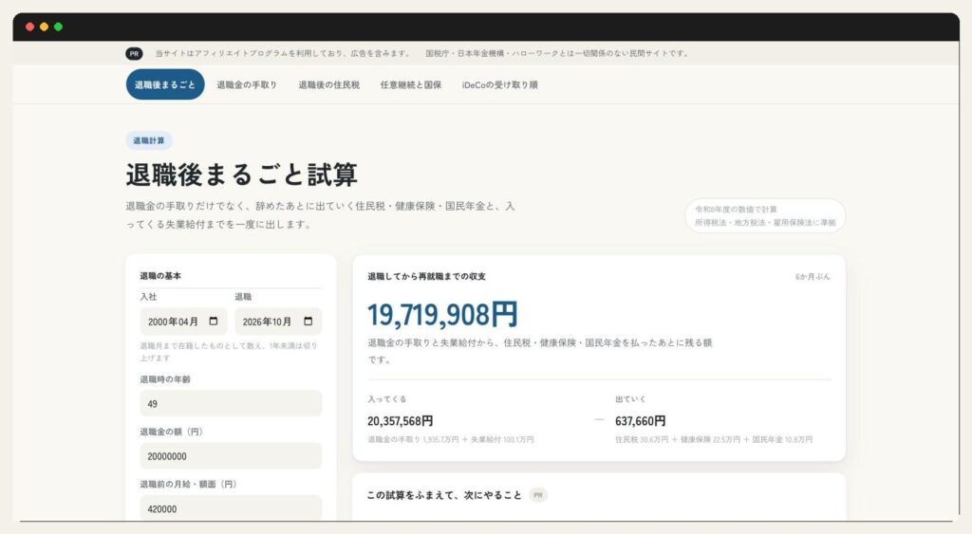Image resolution: width=972 pixels, height=534 pixels.
Task: Click the income total 20,357,568円
Action: click(x=400, y=421)
